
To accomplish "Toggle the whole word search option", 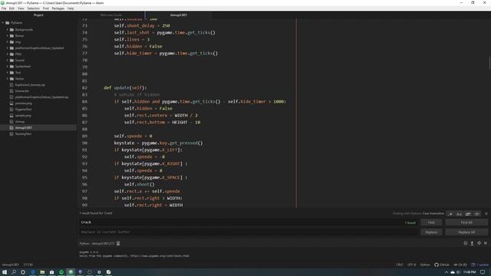I will tap(476, 214).
